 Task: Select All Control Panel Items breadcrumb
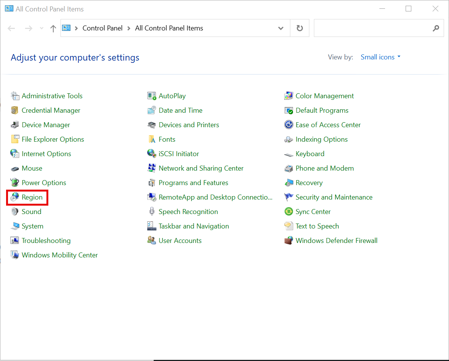(x=169, y=28)
